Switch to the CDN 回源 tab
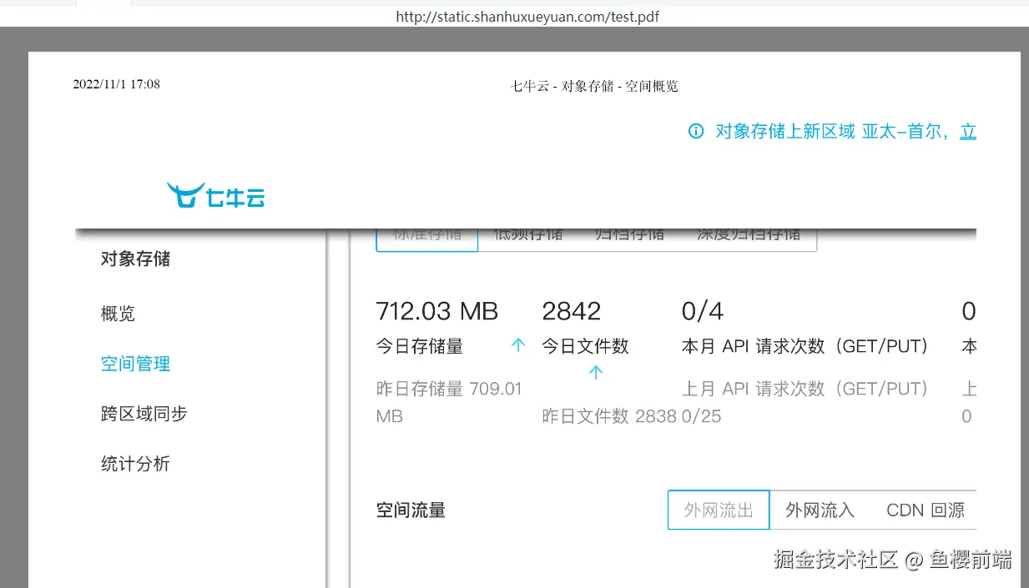This screenshot has width=1029, height=588. 926,510
